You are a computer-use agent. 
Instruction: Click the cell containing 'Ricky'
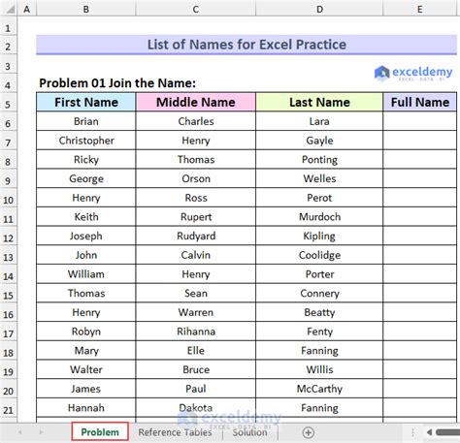86,159
